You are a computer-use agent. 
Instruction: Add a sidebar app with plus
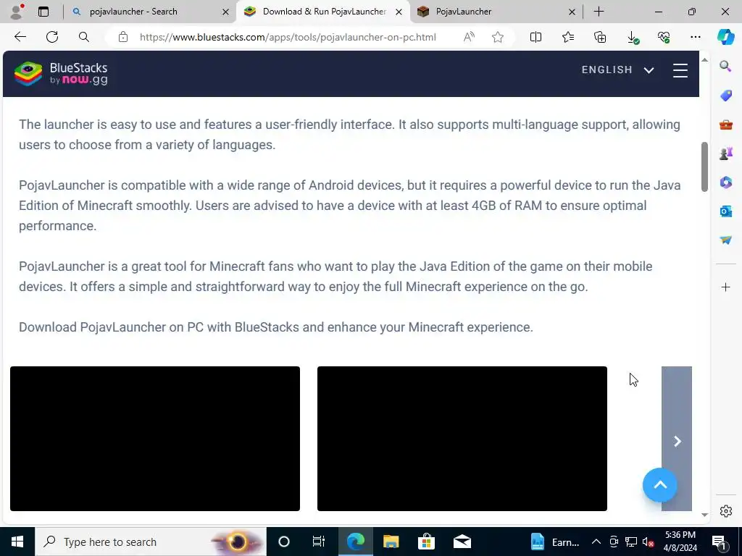(725, 287)
